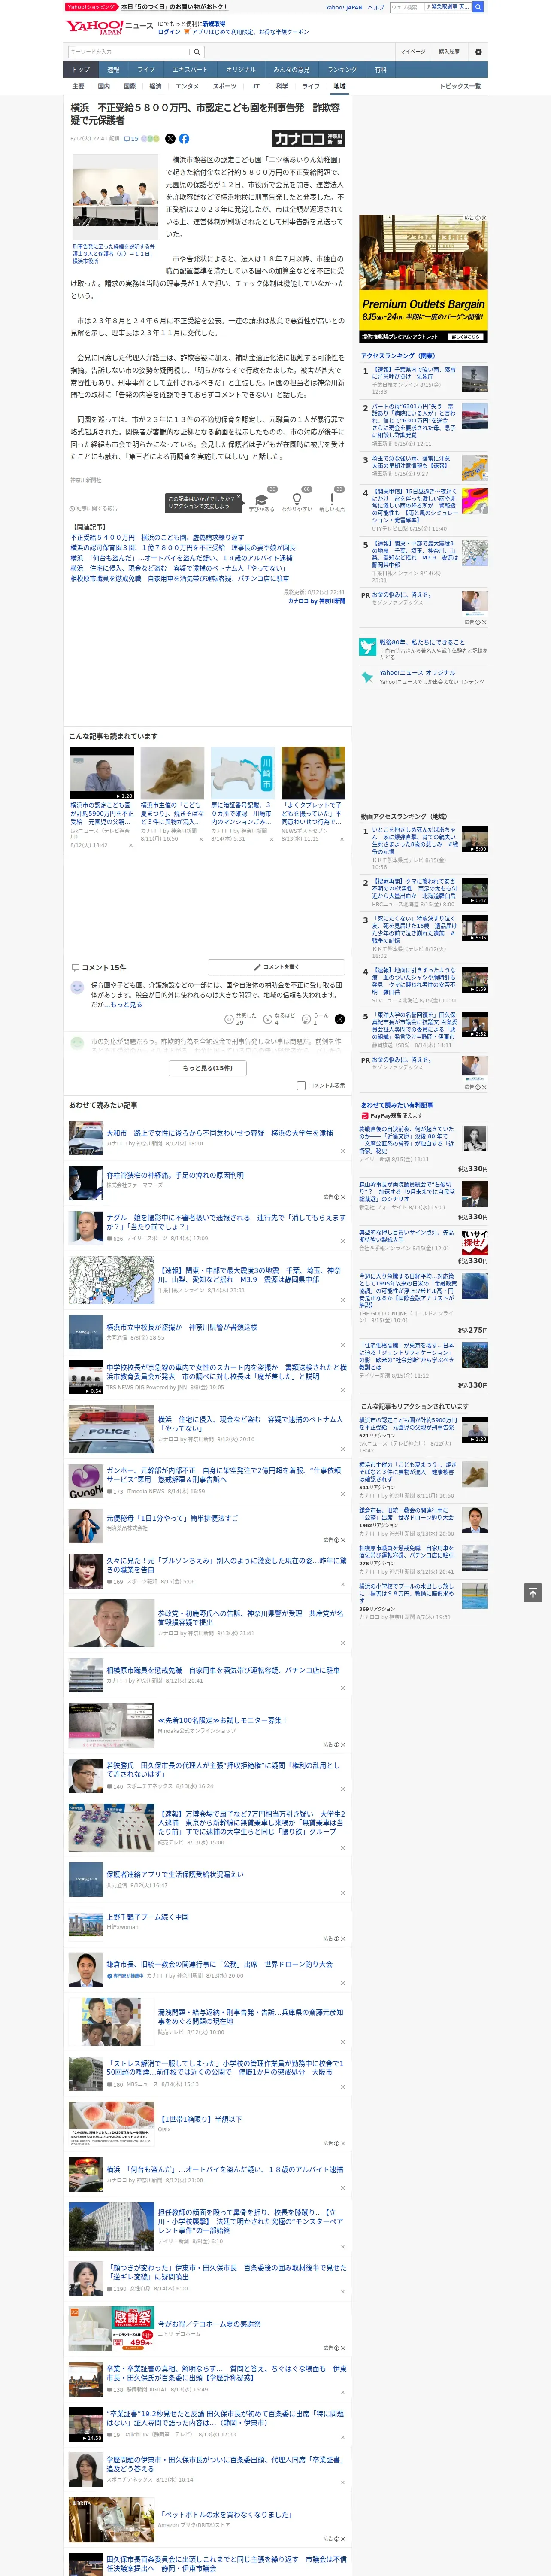Open the エンタメ category
The width and height of the screenshot is (551, 2576).
click(x=187, y=86)
